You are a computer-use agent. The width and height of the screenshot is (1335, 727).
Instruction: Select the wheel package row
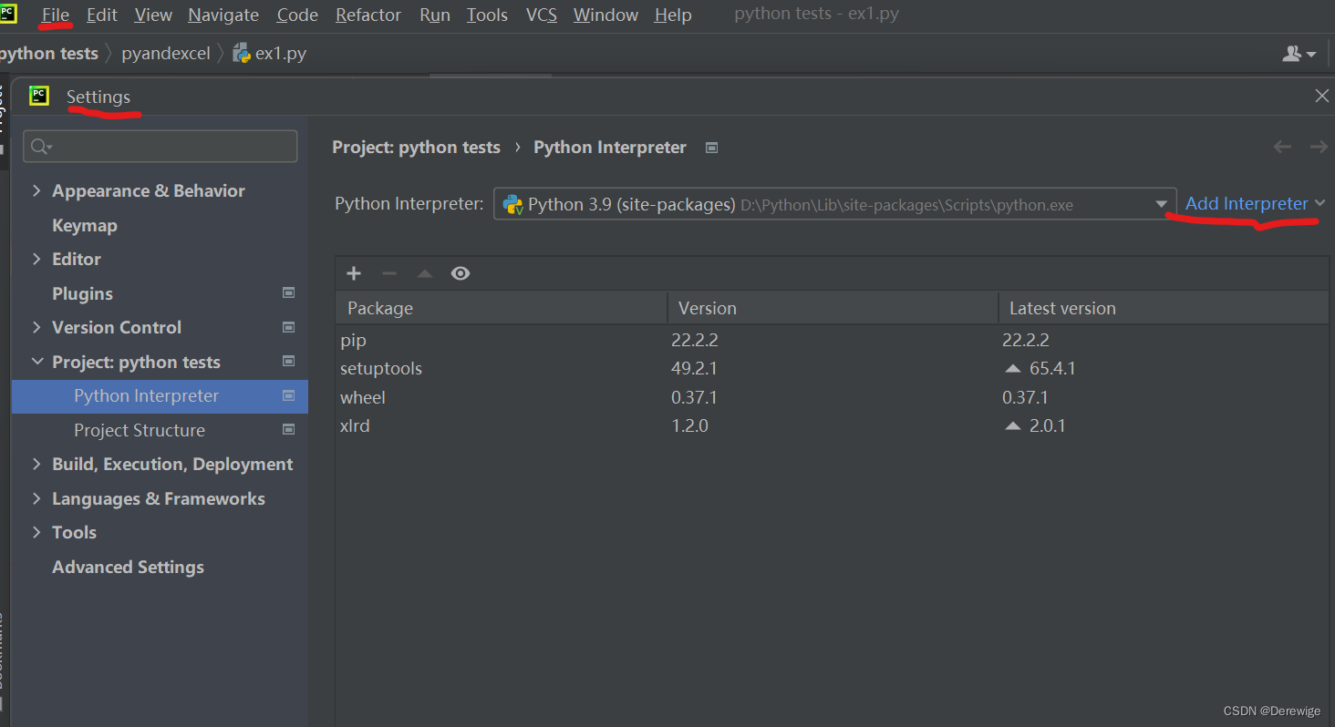832,397
